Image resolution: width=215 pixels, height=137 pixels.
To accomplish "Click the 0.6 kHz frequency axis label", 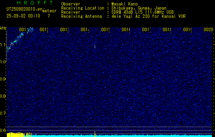I will [3, 130].
